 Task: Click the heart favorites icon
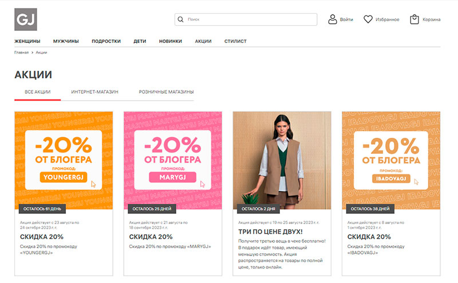368,19
